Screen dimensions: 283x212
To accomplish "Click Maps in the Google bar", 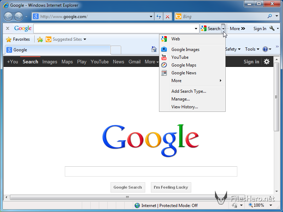I will [x=67, y=62].
